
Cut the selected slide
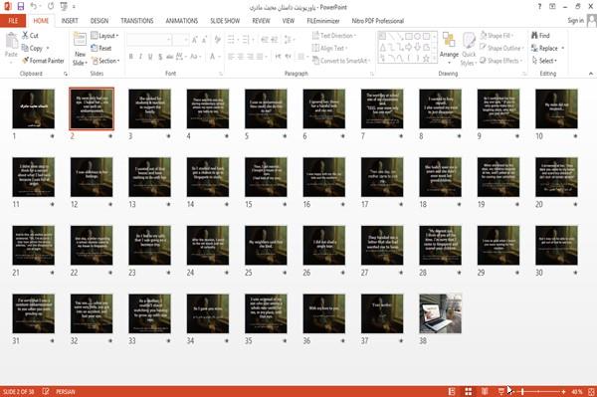coord(30,36)
